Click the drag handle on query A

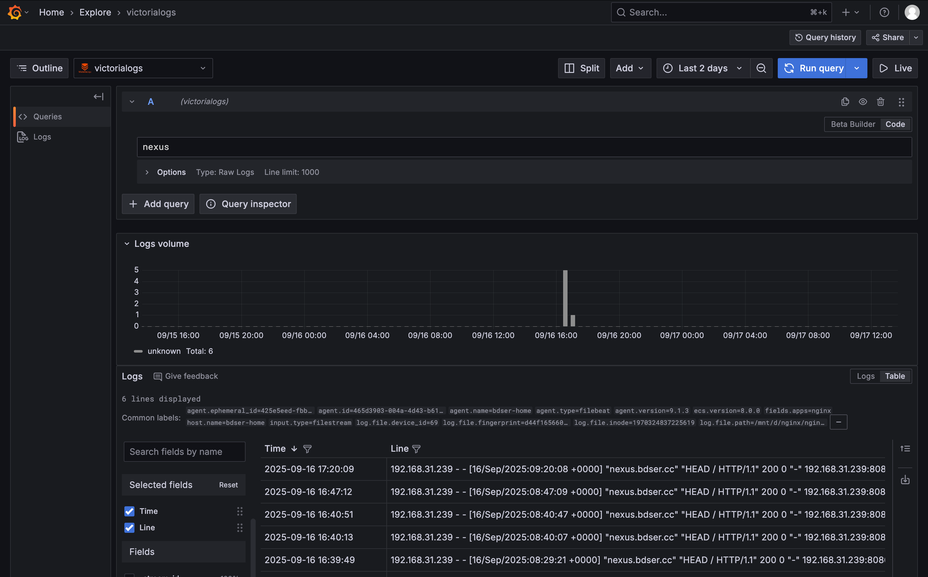click(901, 102)
